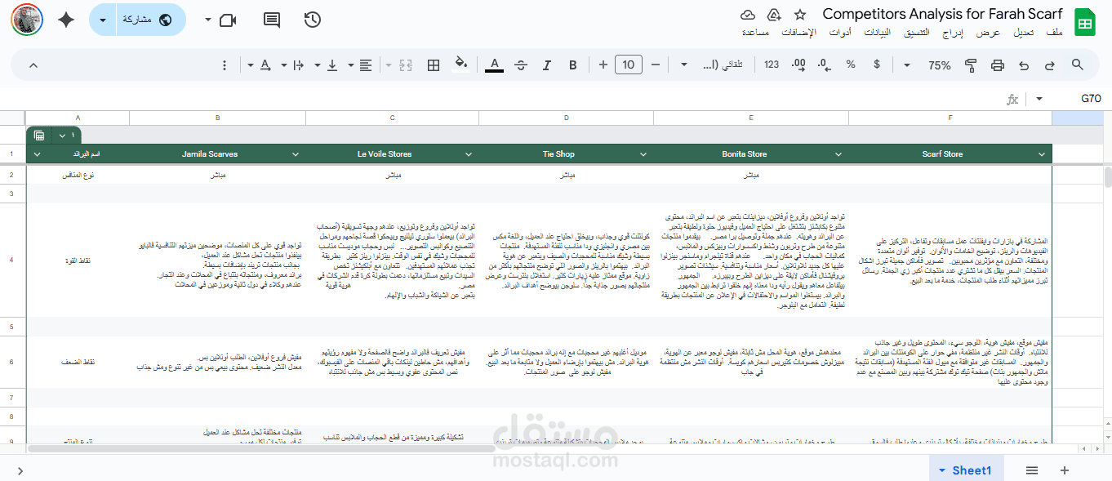
Task: Open version history clock icon
Action: tap(312, 20)
